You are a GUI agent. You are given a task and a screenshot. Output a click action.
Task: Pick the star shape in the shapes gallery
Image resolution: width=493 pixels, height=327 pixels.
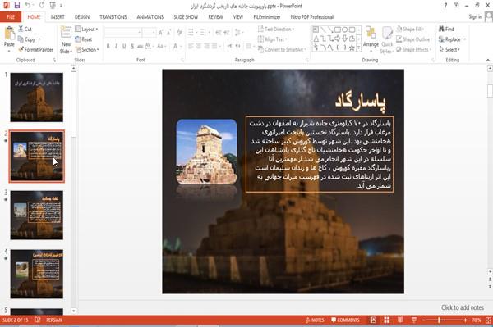[352, 48]
